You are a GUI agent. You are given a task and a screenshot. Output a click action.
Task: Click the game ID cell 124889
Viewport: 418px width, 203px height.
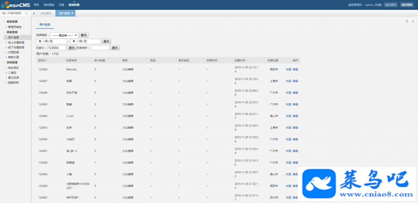click(x=42, y=174)
